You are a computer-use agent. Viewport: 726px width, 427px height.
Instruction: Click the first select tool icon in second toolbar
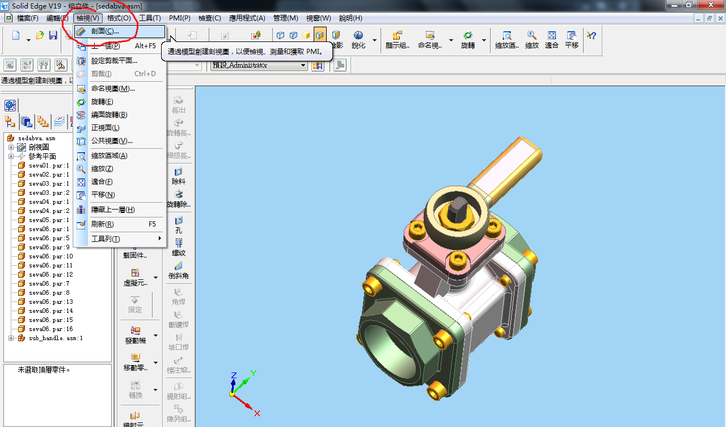tap(10, 65)
